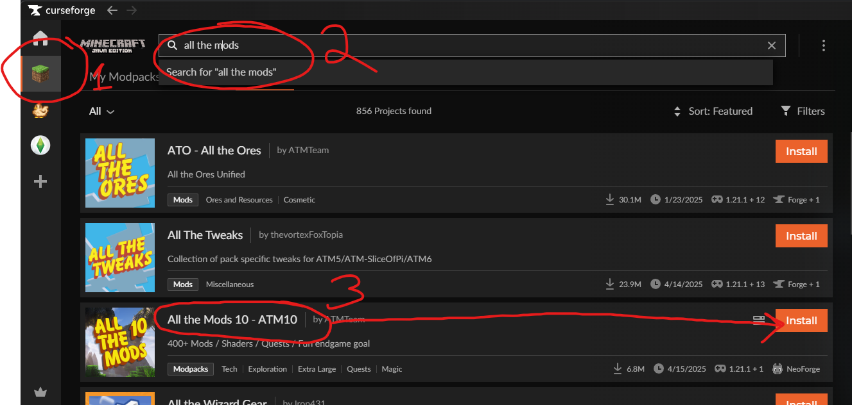Choose 'Search for "all the mods"' suggestion

pos(222,72)
